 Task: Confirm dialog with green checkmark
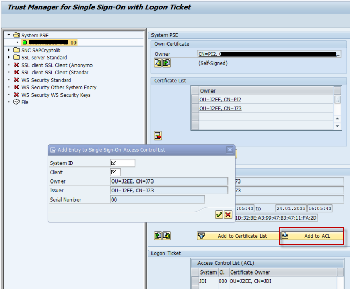click(x=219, y=215)
